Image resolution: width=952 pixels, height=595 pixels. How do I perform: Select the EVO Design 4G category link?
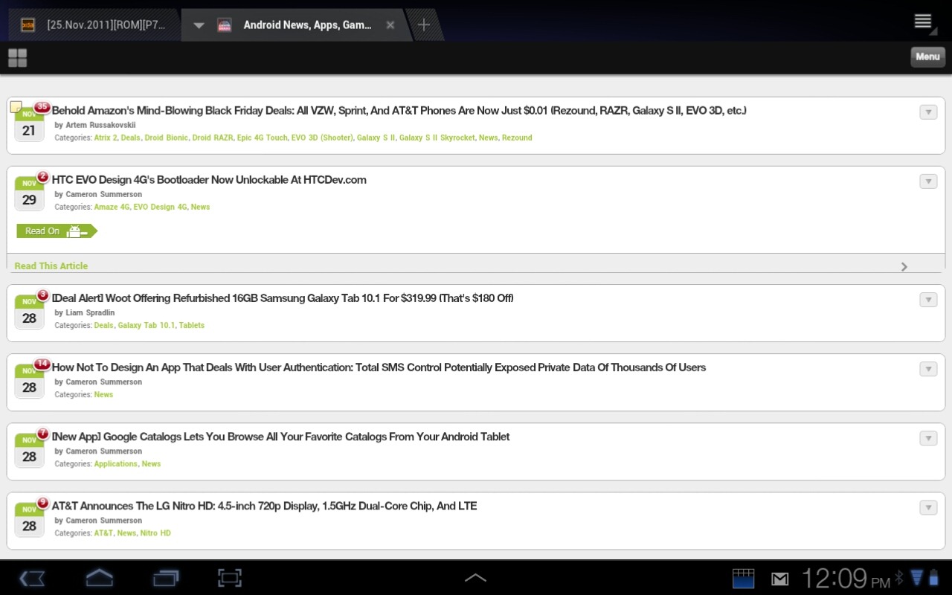click(x=160, y=207)
